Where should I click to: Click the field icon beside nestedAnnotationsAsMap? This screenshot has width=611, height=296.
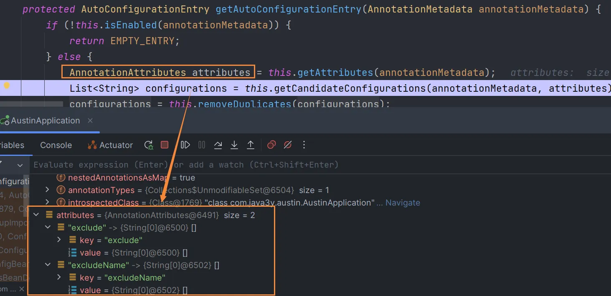pos(61,178)
